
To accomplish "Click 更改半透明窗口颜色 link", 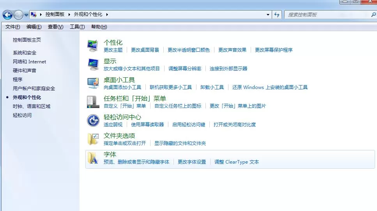I will point(189,50).
